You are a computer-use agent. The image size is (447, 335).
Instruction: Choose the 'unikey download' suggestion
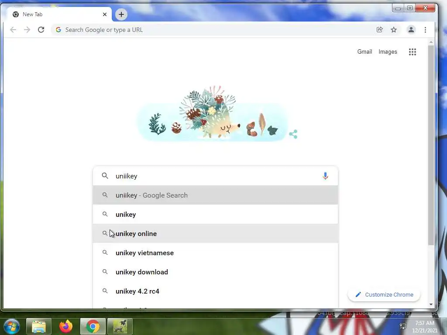(215, 272)
